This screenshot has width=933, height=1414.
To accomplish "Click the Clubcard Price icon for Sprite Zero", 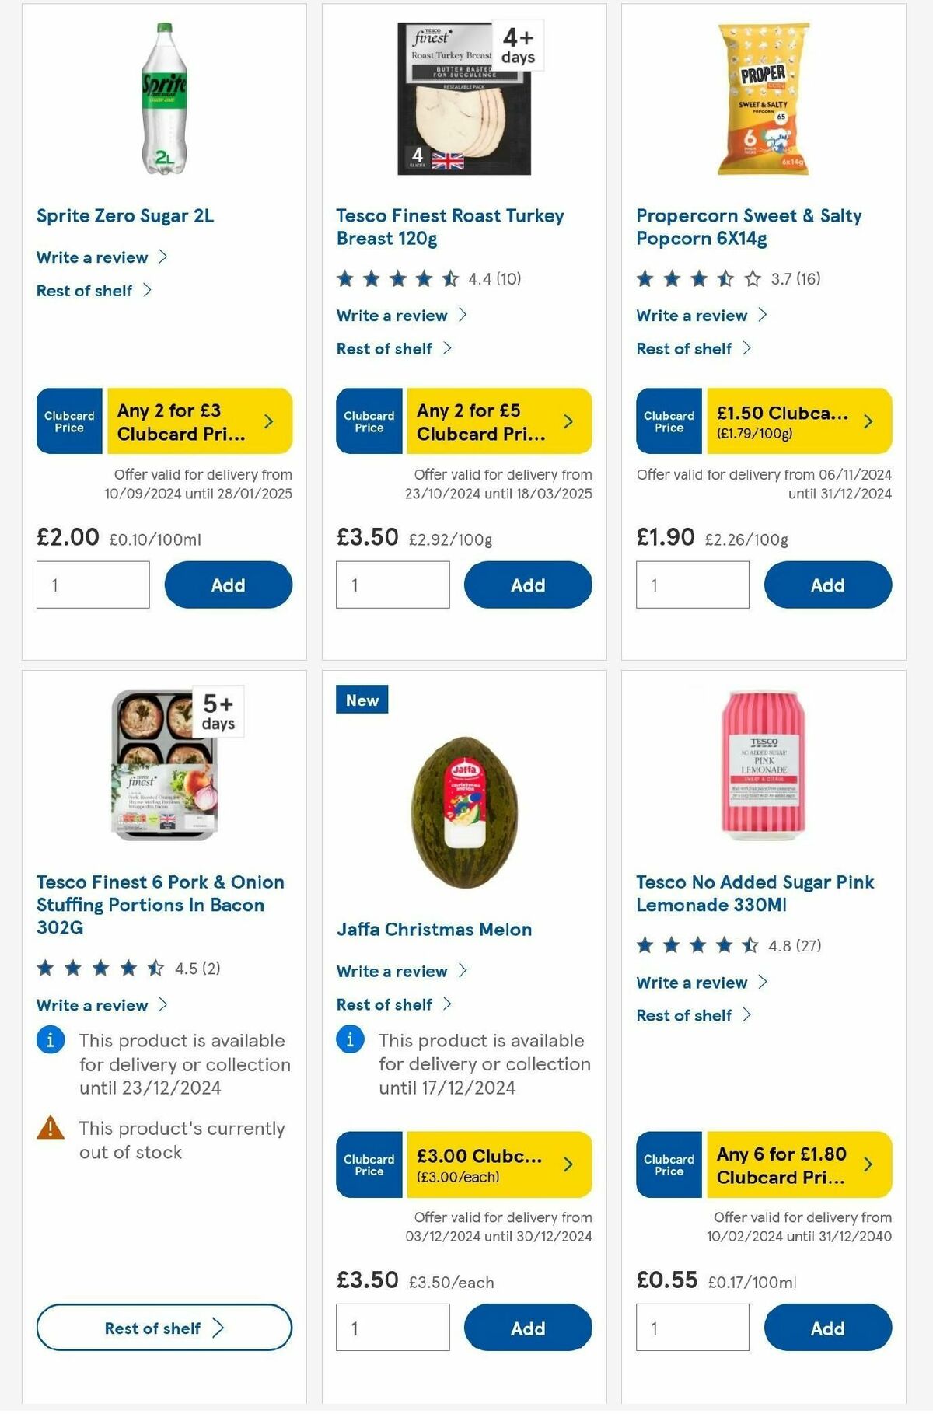I will 68,421.
